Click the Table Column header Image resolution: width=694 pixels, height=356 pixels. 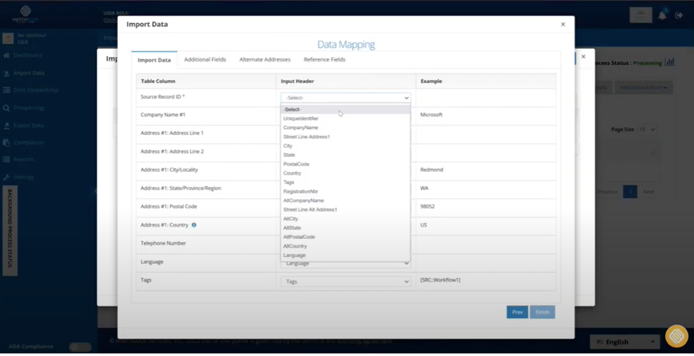click(158, 81)
